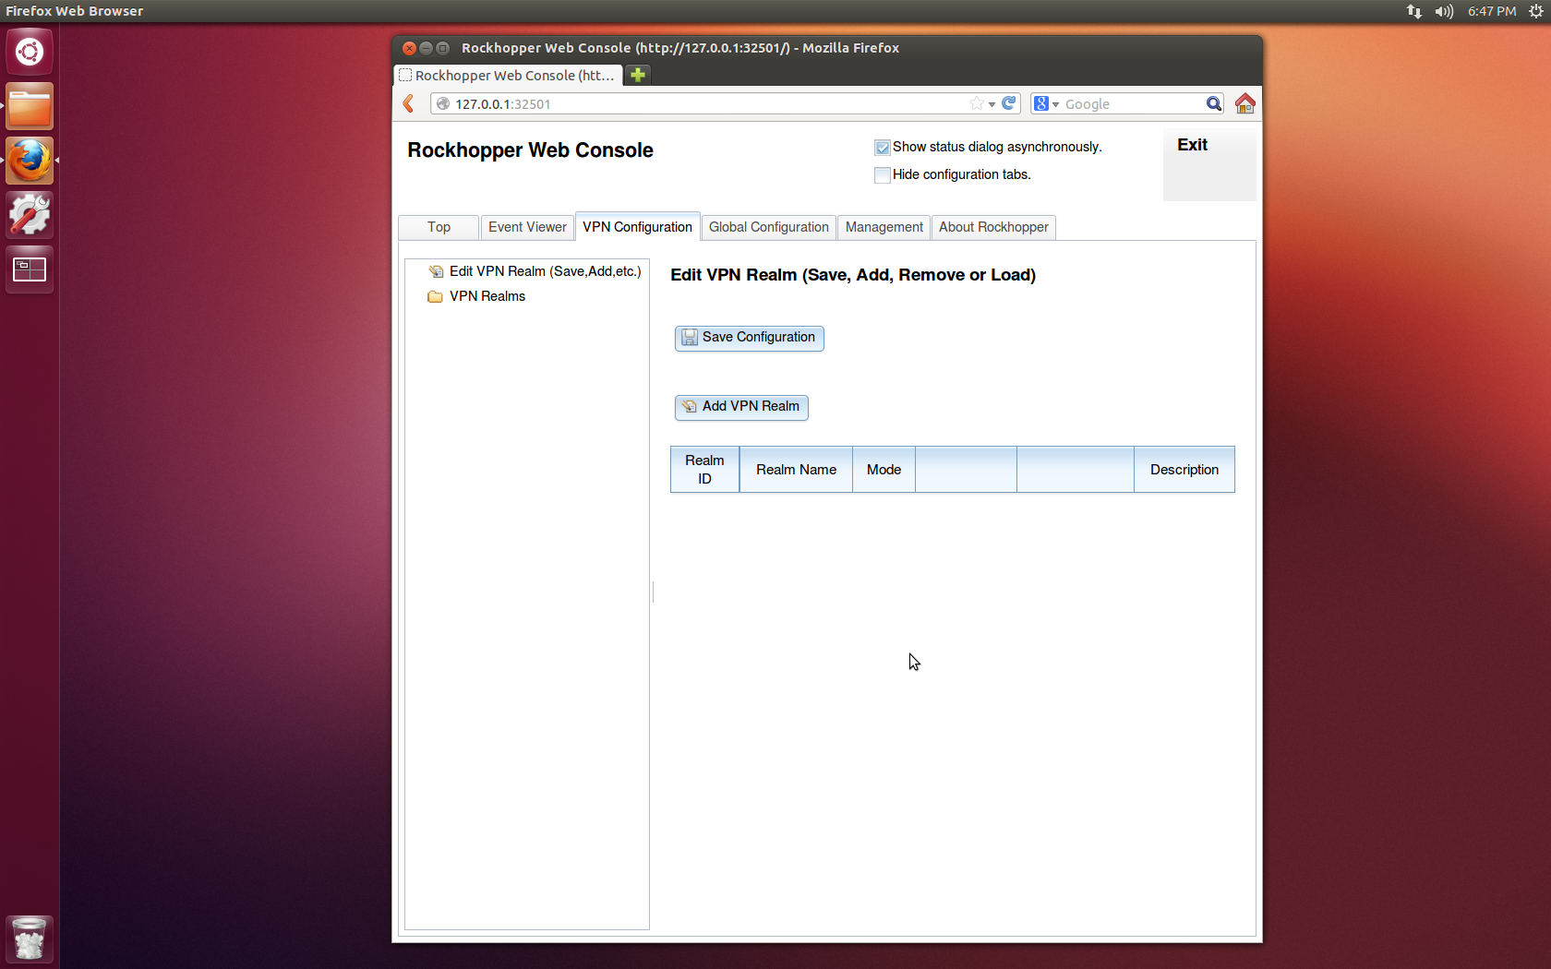Open the Global Configuration tab
Screen dimensions: 1551x969
tap(768, 227)
